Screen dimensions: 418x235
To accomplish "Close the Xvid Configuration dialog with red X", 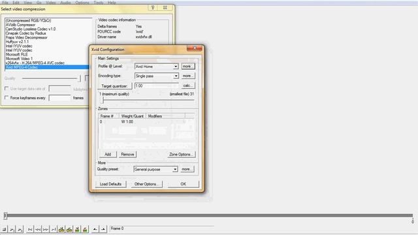I will pos(195,48).
